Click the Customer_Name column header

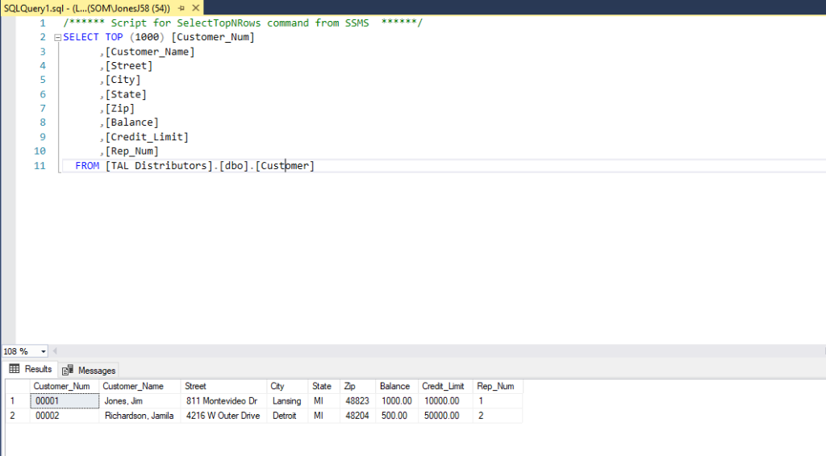[x=140, y=386]
